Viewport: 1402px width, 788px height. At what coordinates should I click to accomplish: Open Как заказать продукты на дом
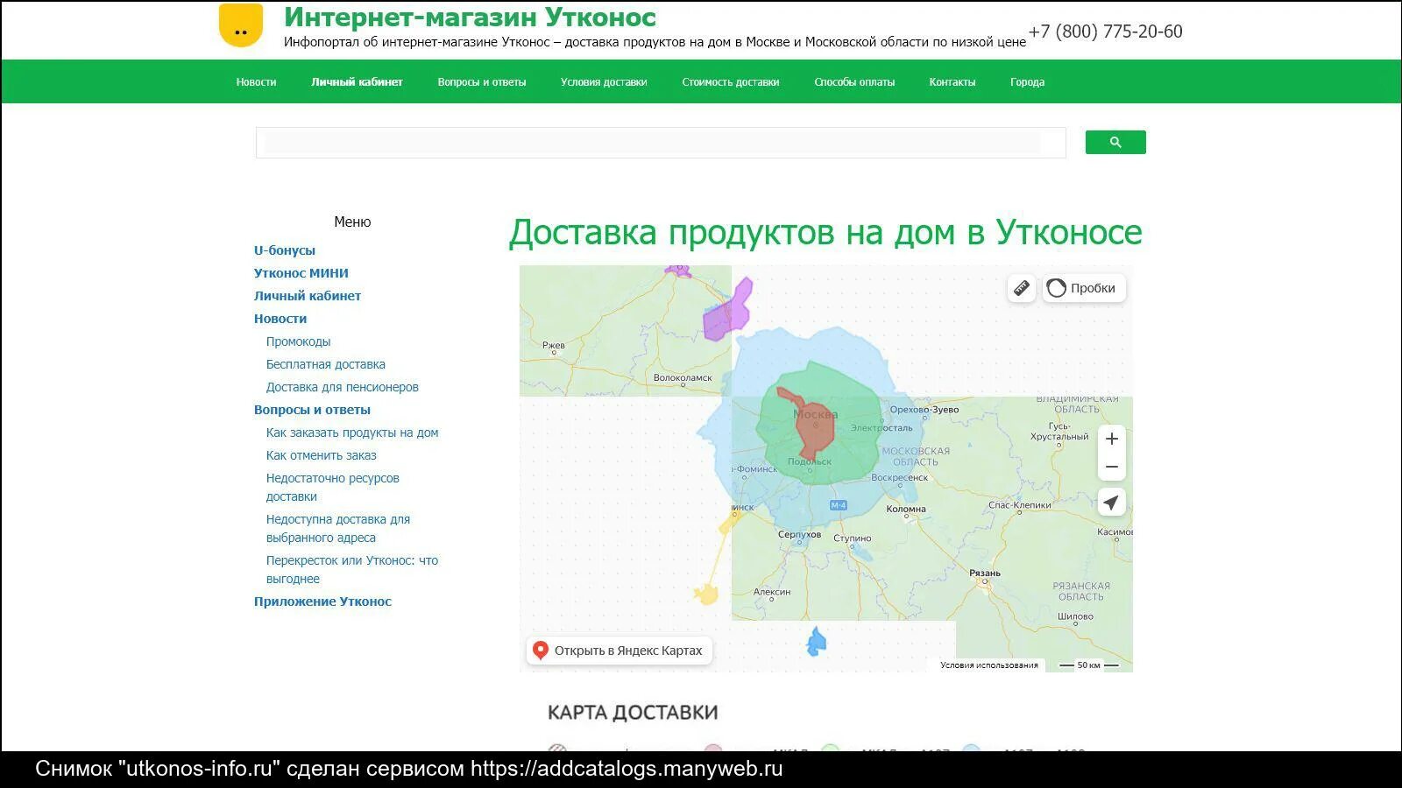coord(352,433)
